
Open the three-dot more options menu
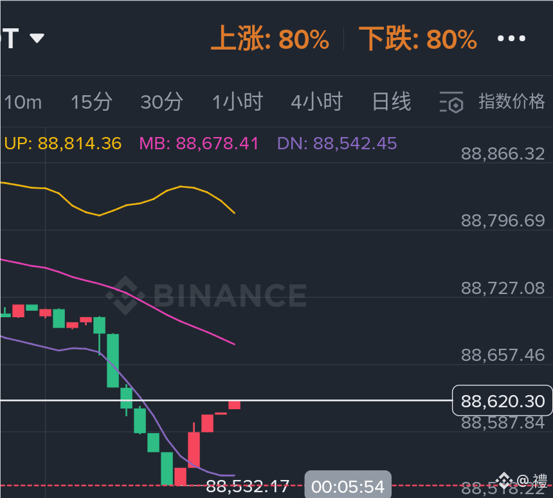[511, 38]
